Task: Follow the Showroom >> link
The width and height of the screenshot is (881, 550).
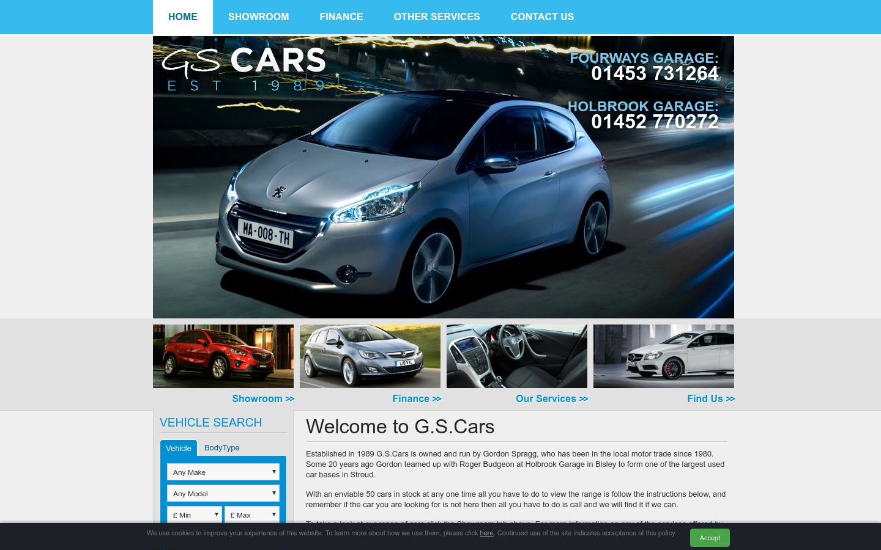Action: [263, 398]
